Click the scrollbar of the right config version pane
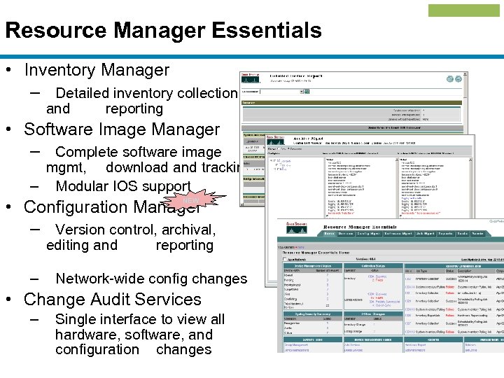Image resolution: width=504 pixels, height=378 pixels. click(470, 188)
